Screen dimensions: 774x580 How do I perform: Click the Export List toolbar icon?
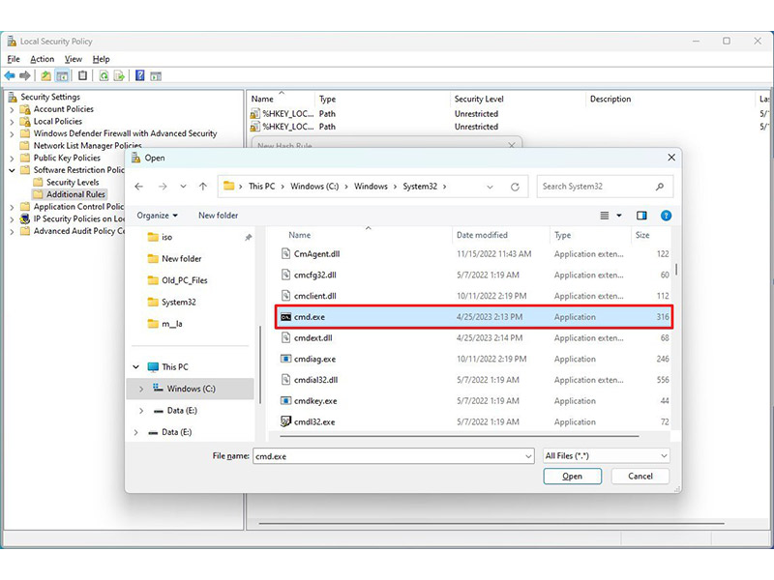[x=119, y=76]
